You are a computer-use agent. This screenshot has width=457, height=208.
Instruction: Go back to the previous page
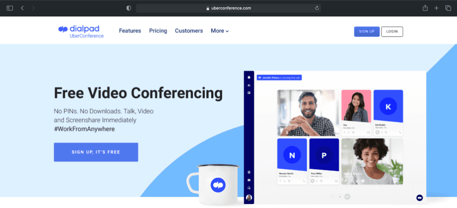click(22, 8)
